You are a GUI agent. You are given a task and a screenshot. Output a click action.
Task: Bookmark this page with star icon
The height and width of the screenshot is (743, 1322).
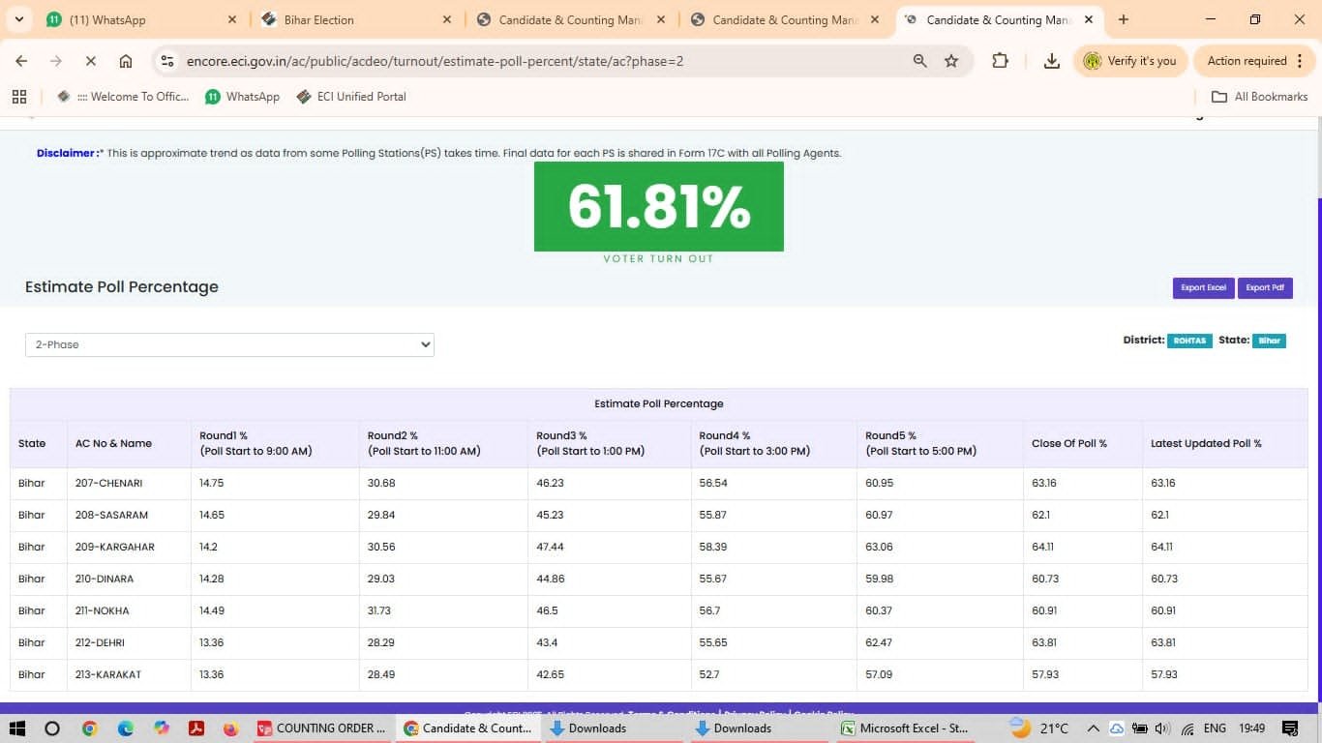pyautogui.click(x=951, y=61)
